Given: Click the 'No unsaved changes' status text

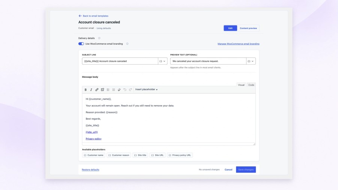Looking at the screenshot, I should [209, 170].
